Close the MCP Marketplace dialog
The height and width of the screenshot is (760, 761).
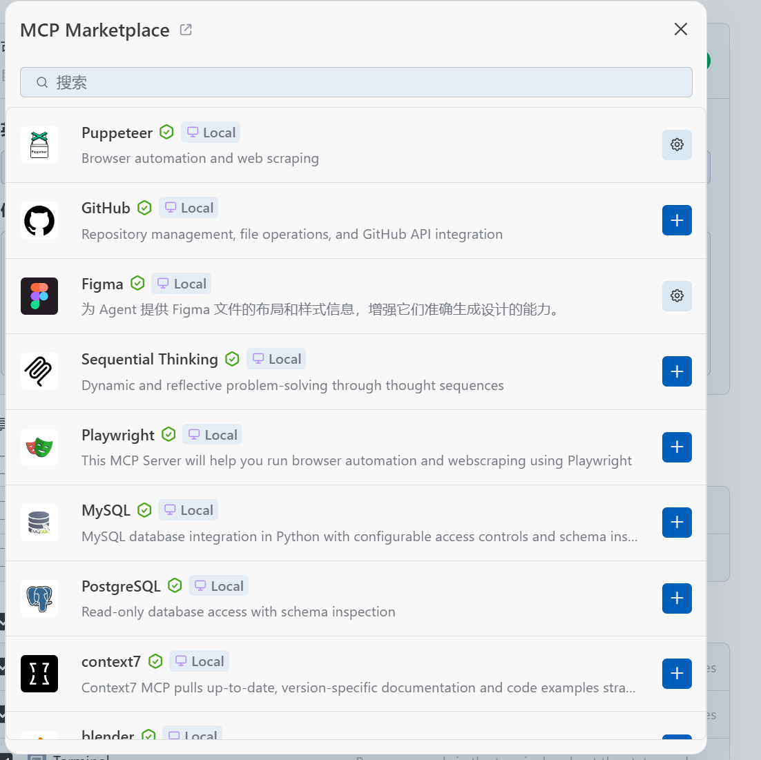coord(681,29)
